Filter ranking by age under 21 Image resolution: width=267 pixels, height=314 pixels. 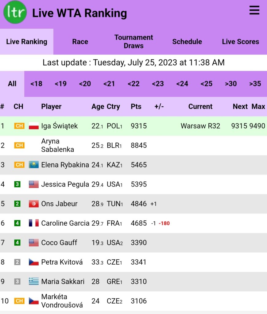point(109,84)
